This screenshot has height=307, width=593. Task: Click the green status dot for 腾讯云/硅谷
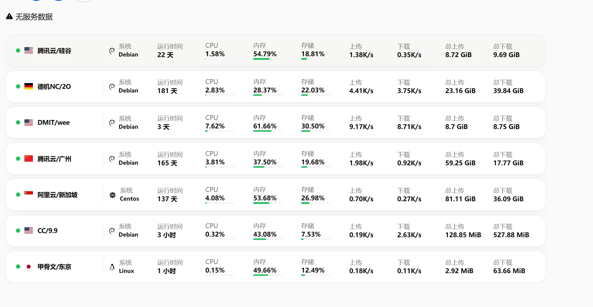pos(18,50)
